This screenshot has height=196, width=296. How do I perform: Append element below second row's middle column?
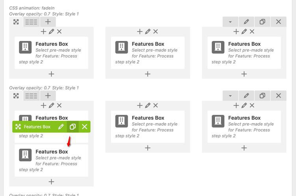[148, 148]
